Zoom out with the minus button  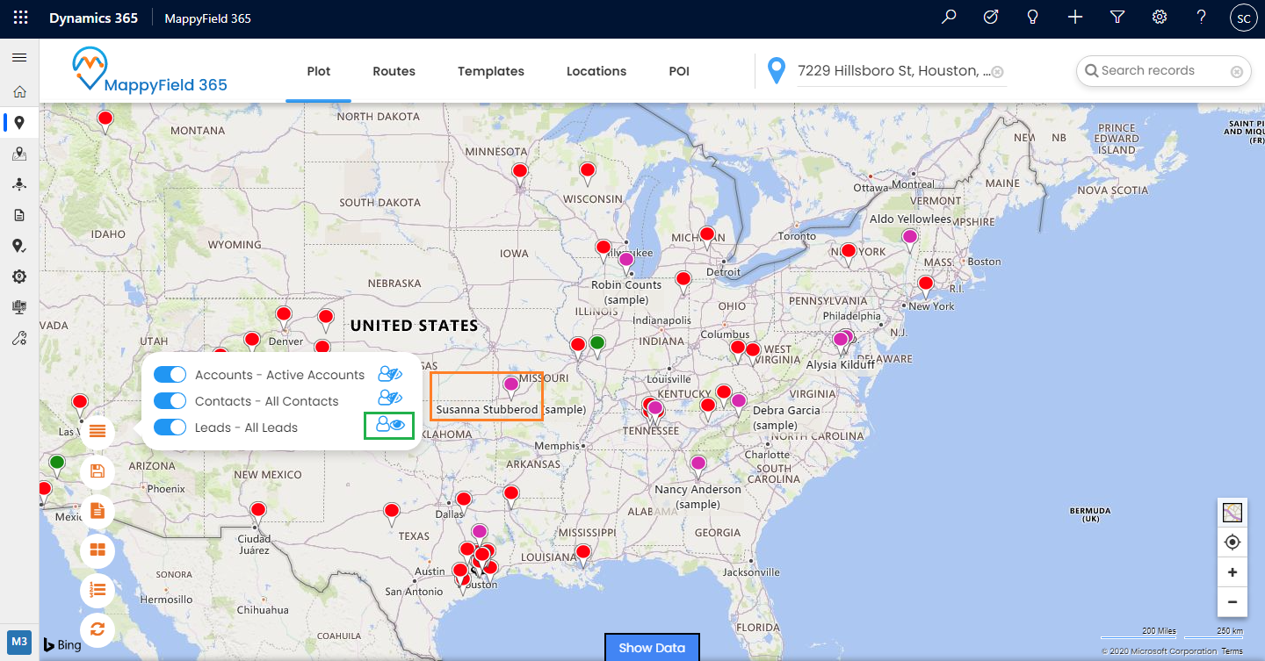click(1232, 602)
